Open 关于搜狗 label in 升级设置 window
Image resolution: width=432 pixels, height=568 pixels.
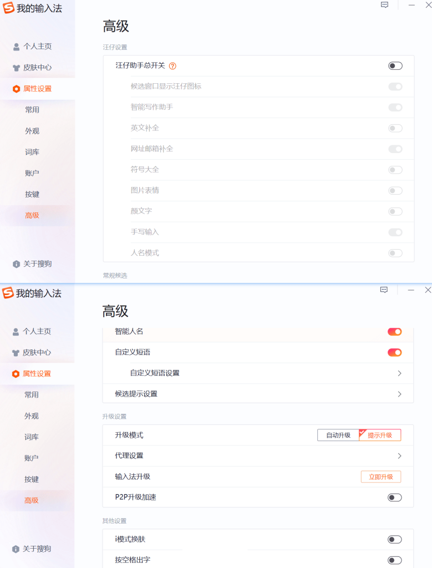coord(37,549)
